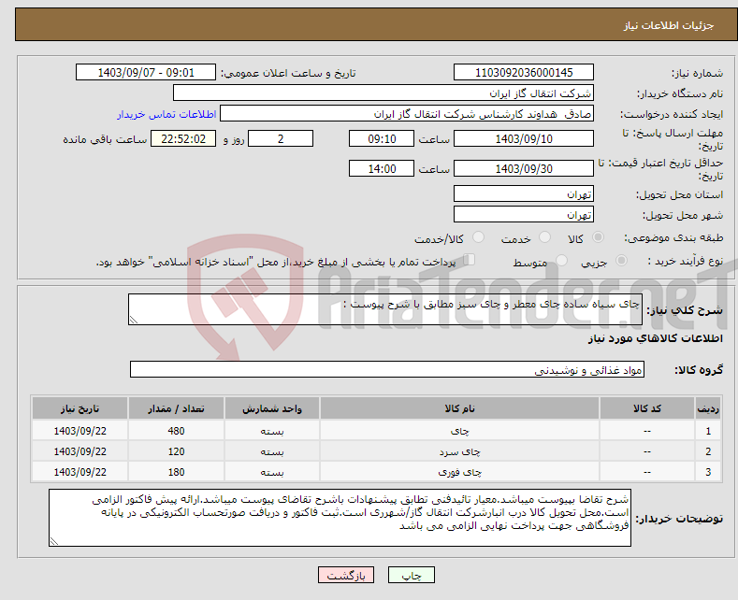The image size is (738, 600).
Task: Click the goods group field مواد غذائی و نوشیدنی
Action: (x=387, y=369)
